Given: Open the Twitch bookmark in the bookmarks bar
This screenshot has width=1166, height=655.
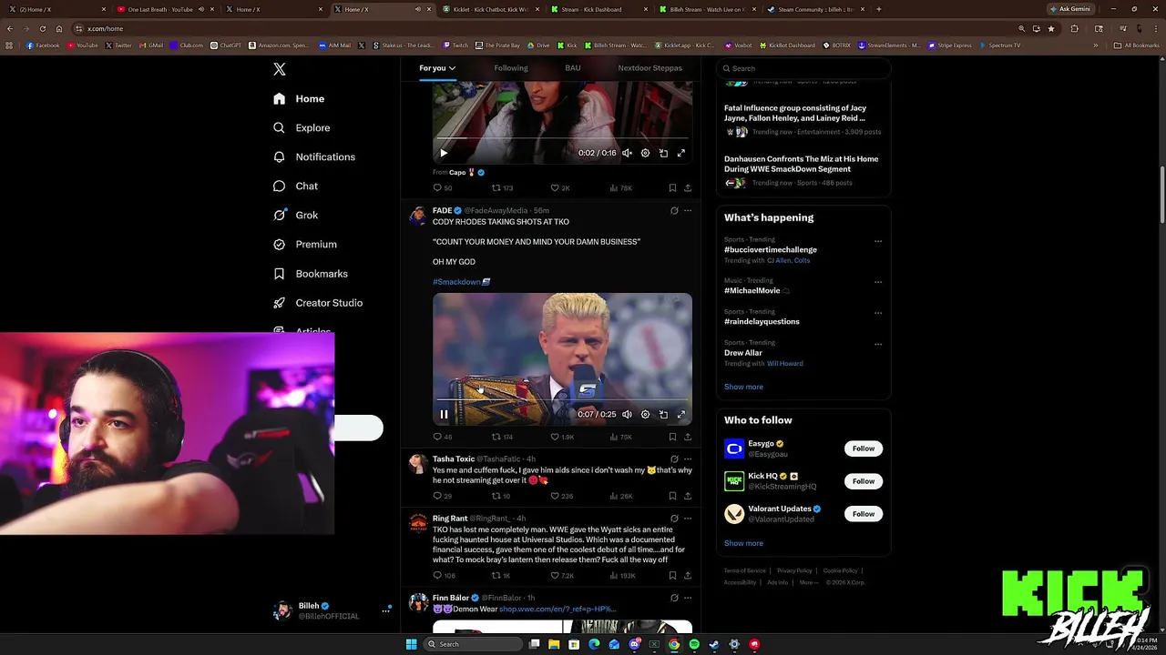Looking at the screenshot, I should (456, 45).
